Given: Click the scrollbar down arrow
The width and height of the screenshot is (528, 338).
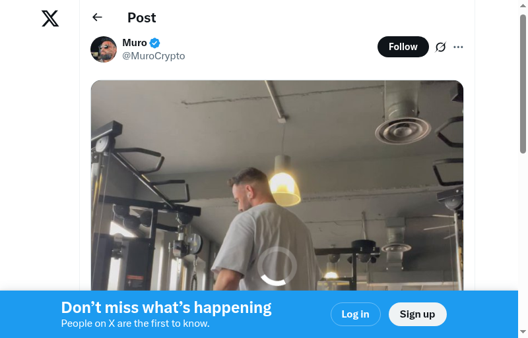Looking at the screenshot, I should click(x=523, y=331).
